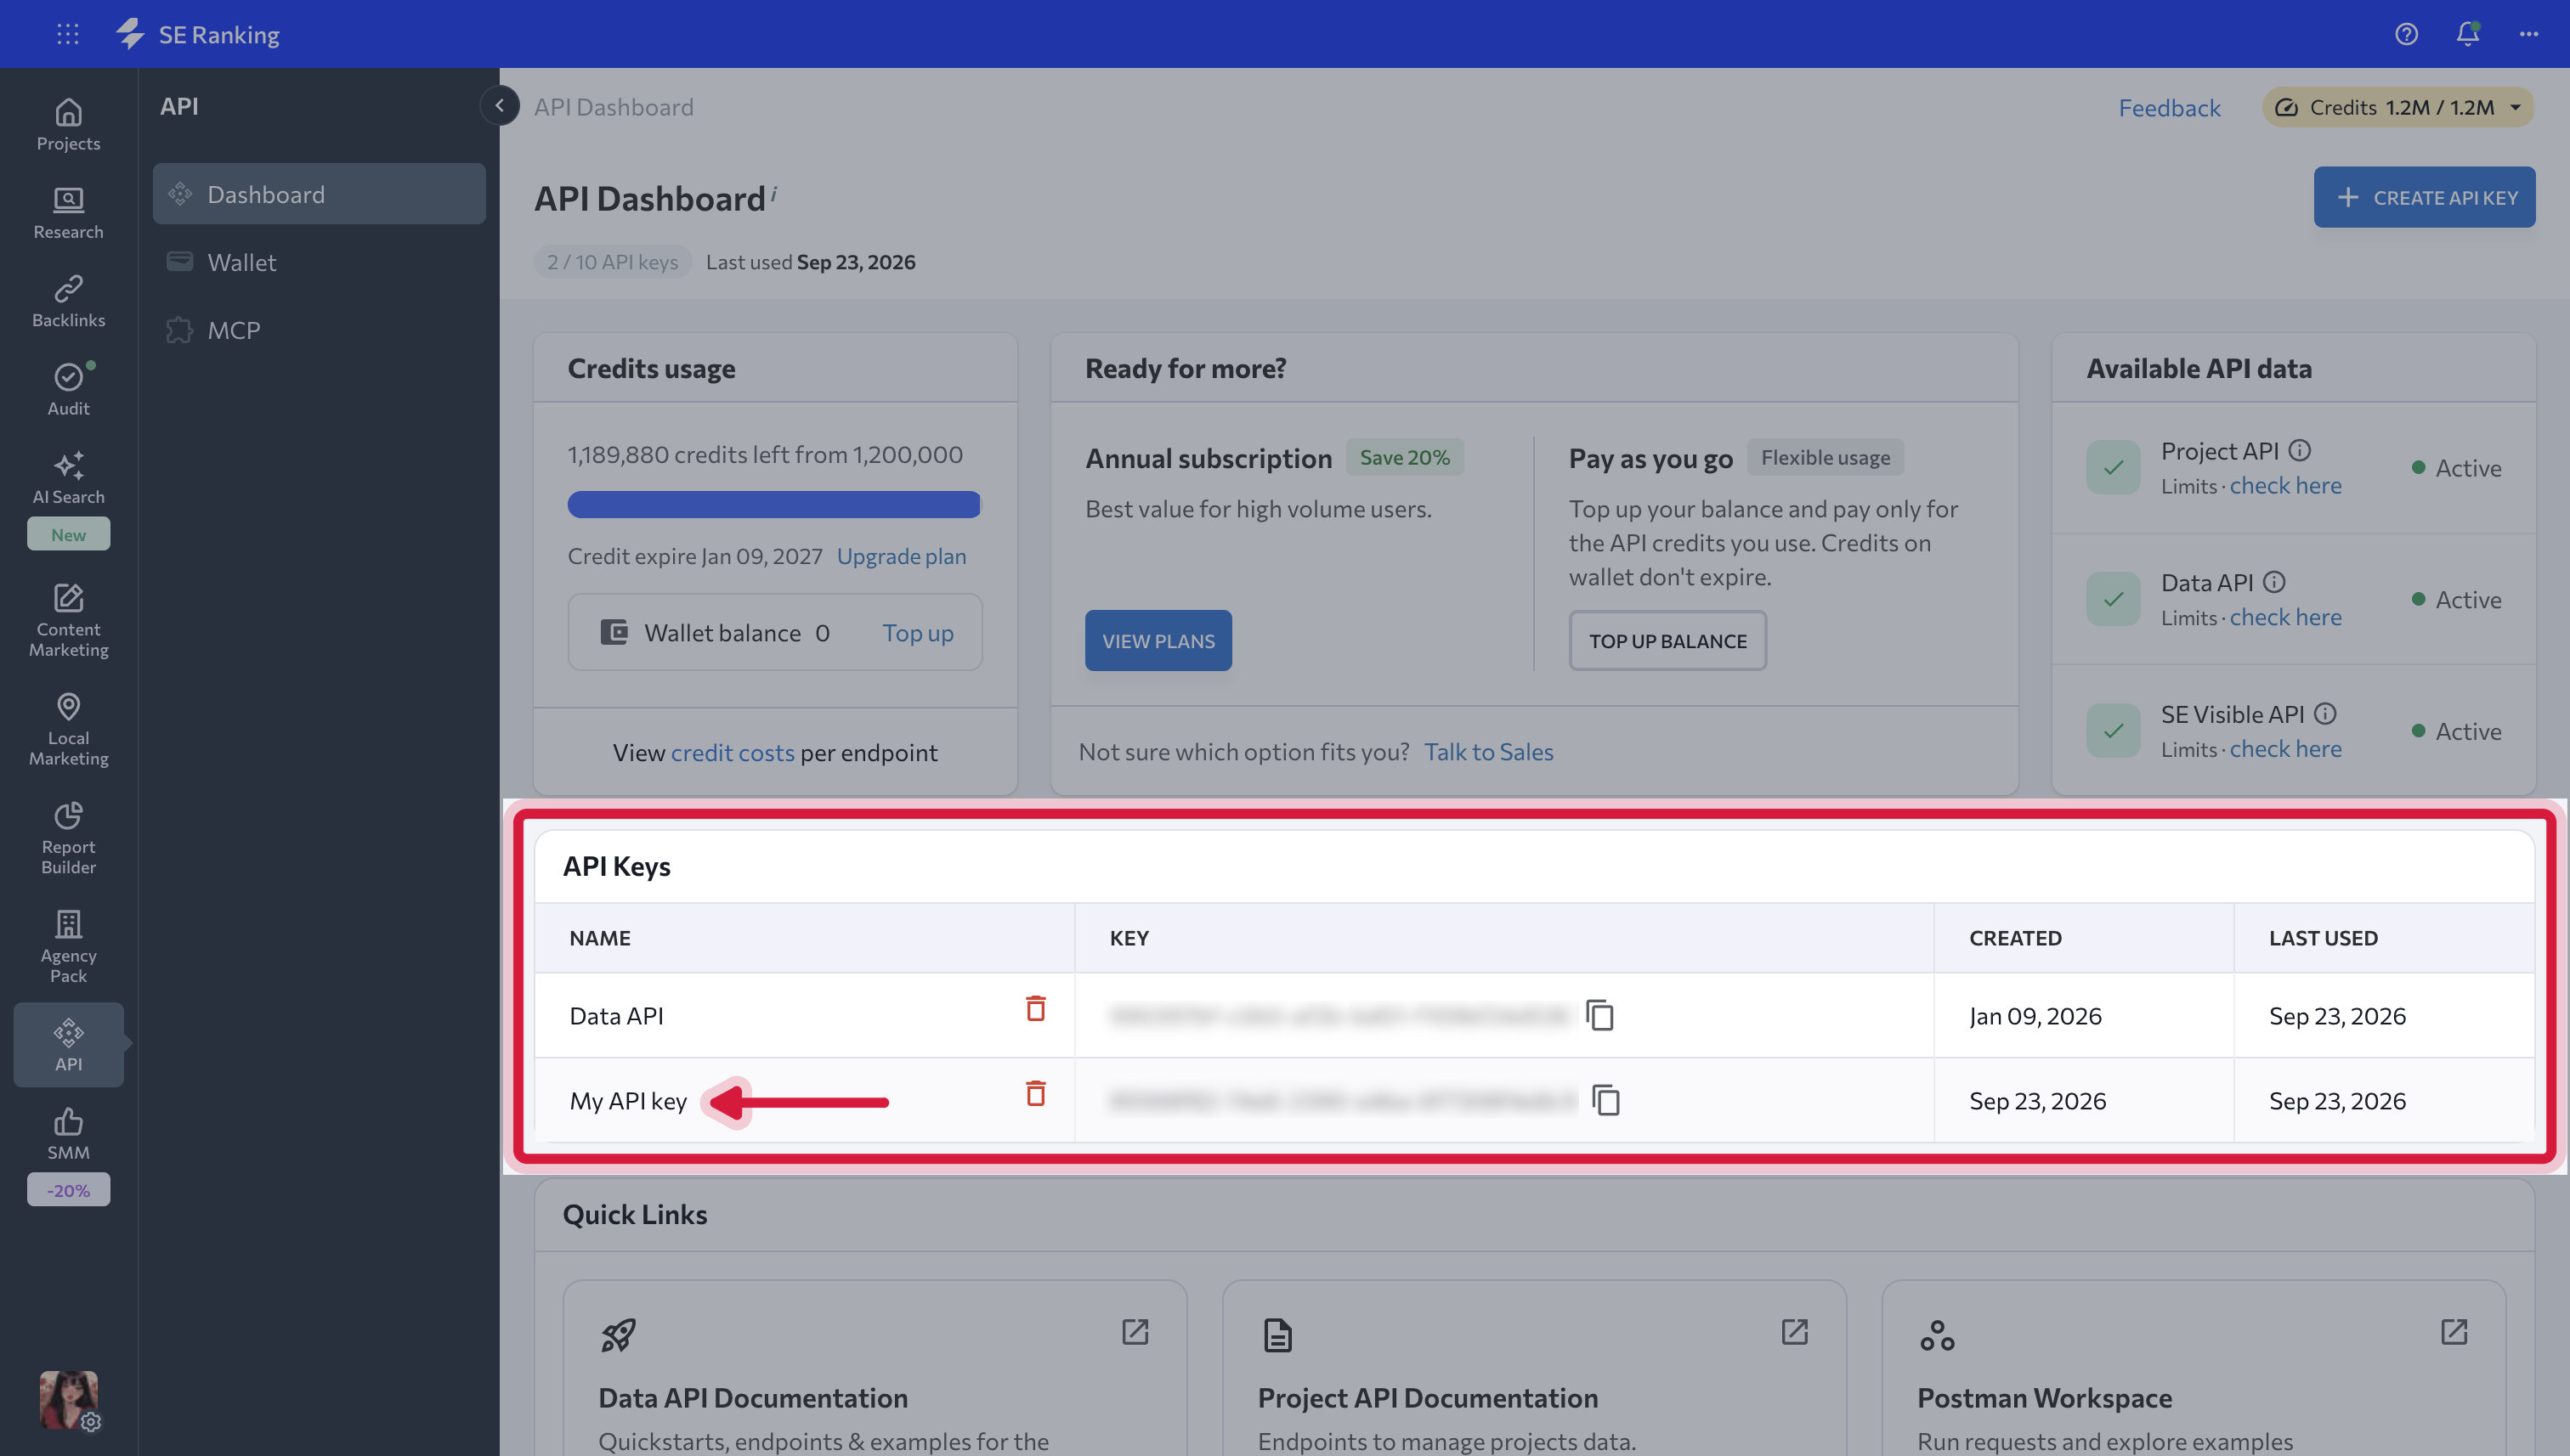Open the Project API Documentation card

point(1534,1368)
